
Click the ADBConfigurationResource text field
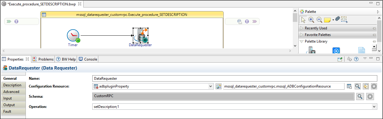tap(284, 86)
